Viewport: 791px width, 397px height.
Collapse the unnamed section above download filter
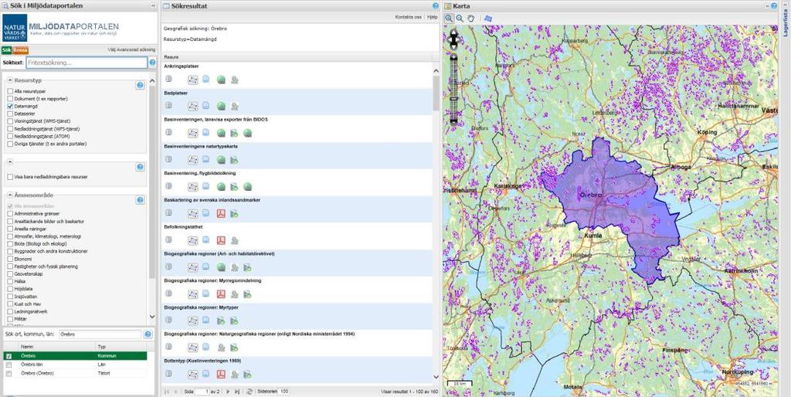click(10, 162)
